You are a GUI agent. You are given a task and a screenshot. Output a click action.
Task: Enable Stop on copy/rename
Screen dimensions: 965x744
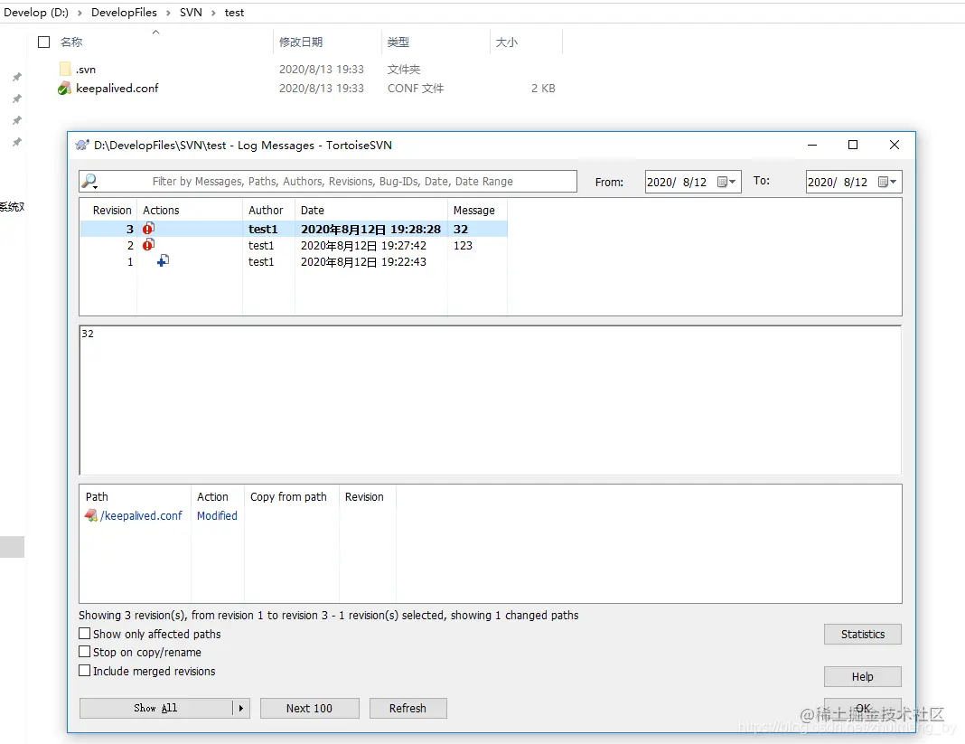(x=85, y=652)
